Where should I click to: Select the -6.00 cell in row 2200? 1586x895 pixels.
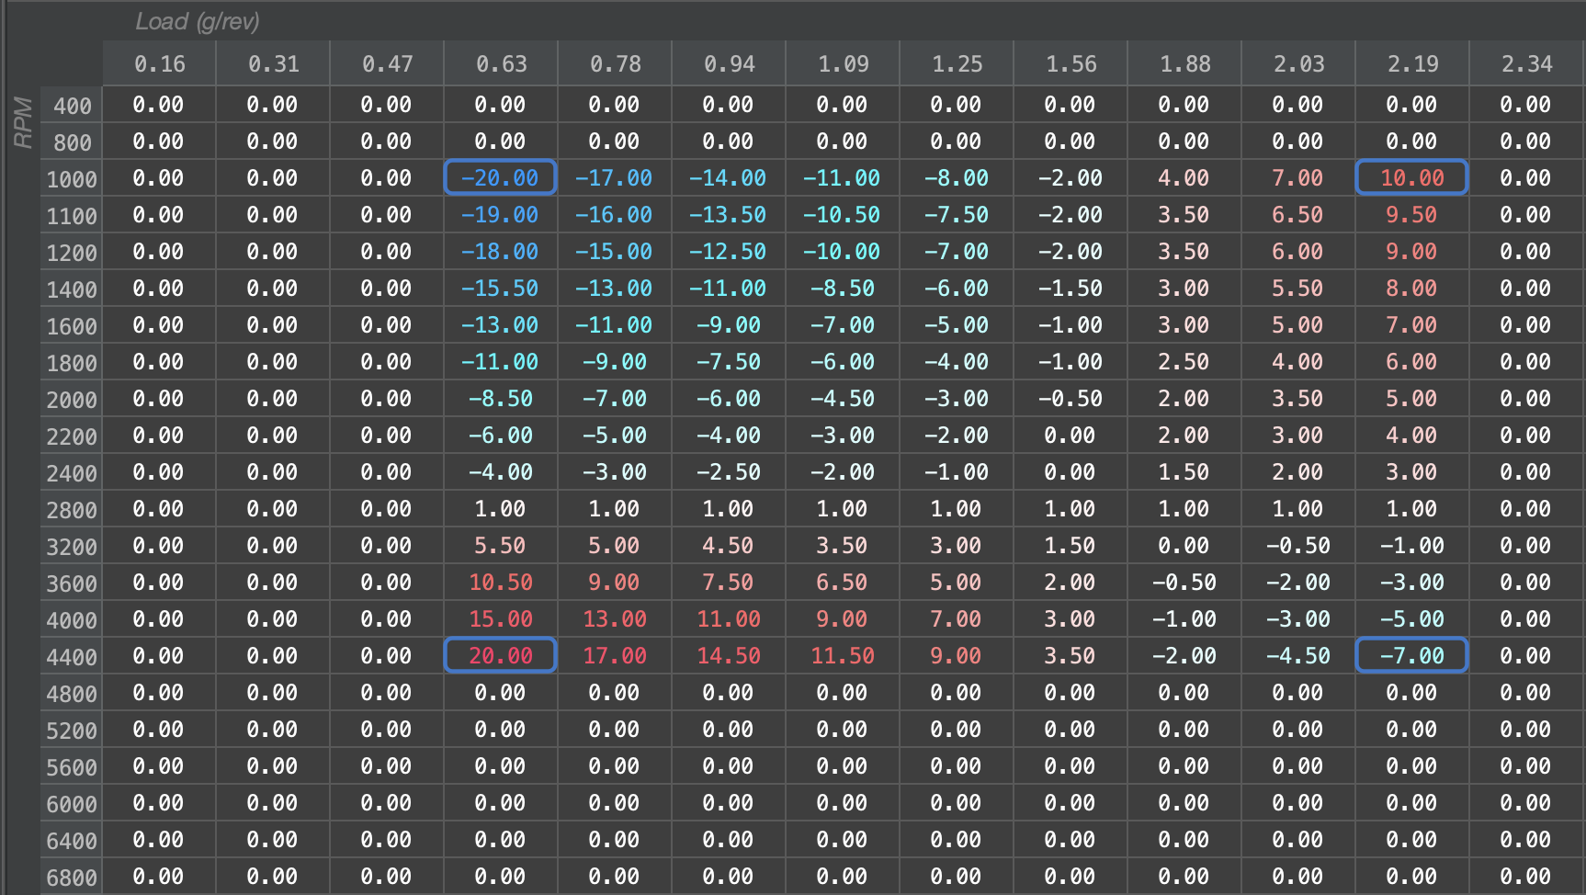tap(501, 435)
